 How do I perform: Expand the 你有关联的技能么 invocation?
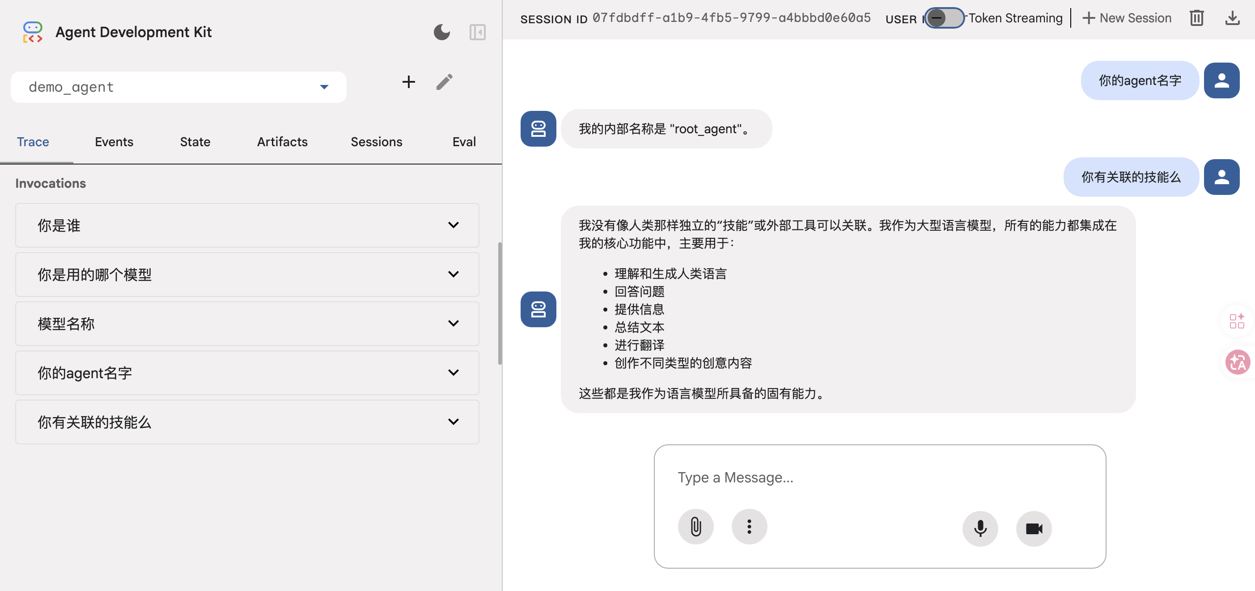point(247,422)
